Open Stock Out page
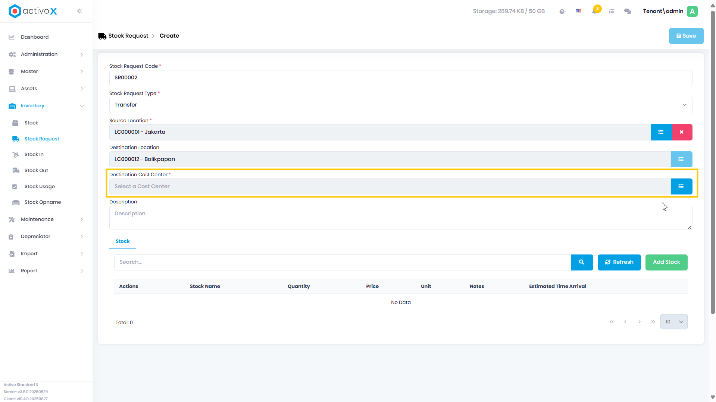This screenshot has height=402, width=716. tap(36, 171)
